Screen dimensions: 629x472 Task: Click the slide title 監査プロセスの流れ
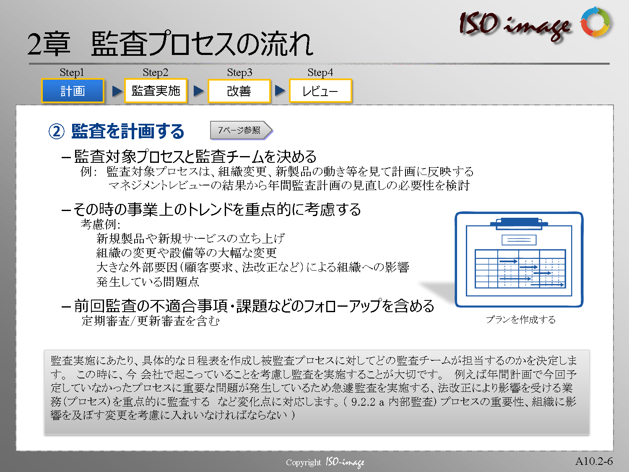202,44
